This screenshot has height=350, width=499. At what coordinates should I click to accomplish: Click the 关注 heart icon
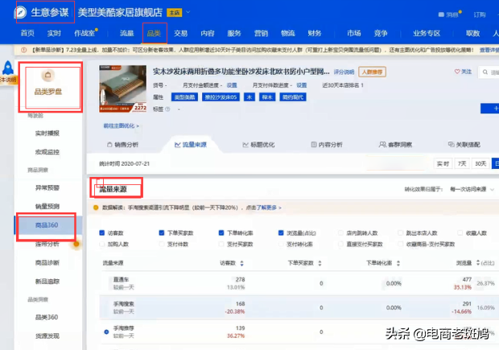tap(457, 72)
